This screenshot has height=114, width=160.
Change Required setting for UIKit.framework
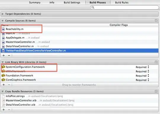(143, 71)
